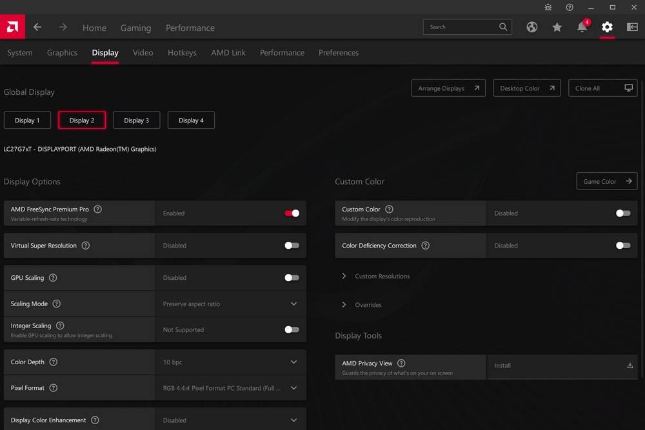The width and height of the screenshot is (645, 430).
Task: Select Display 3 button
Action: coord(137,120)
